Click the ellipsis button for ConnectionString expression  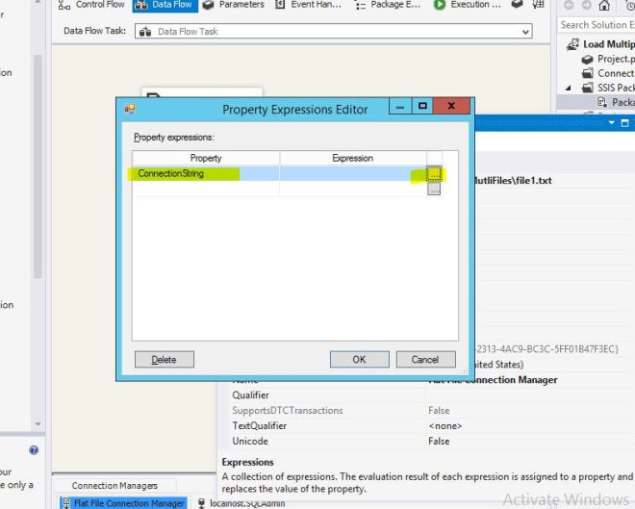pyautogui.click(x=434, y=174)
